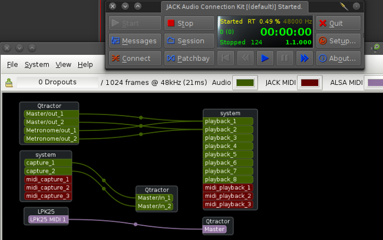Open the View menu

(64, 64)
